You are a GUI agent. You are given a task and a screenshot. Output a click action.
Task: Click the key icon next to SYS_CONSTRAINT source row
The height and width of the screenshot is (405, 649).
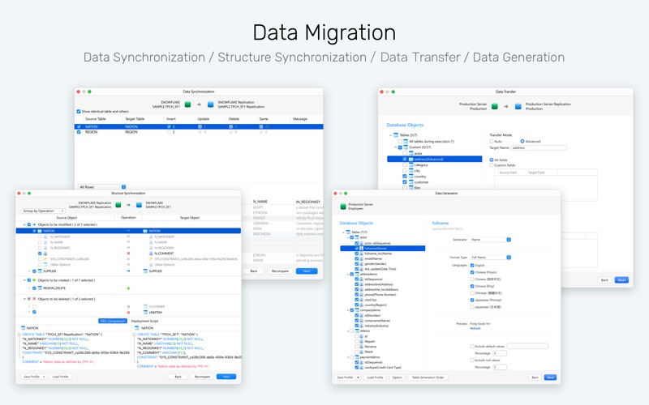45,259
